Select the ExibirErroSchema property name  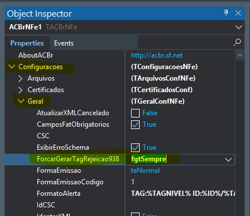pos(63,147)
